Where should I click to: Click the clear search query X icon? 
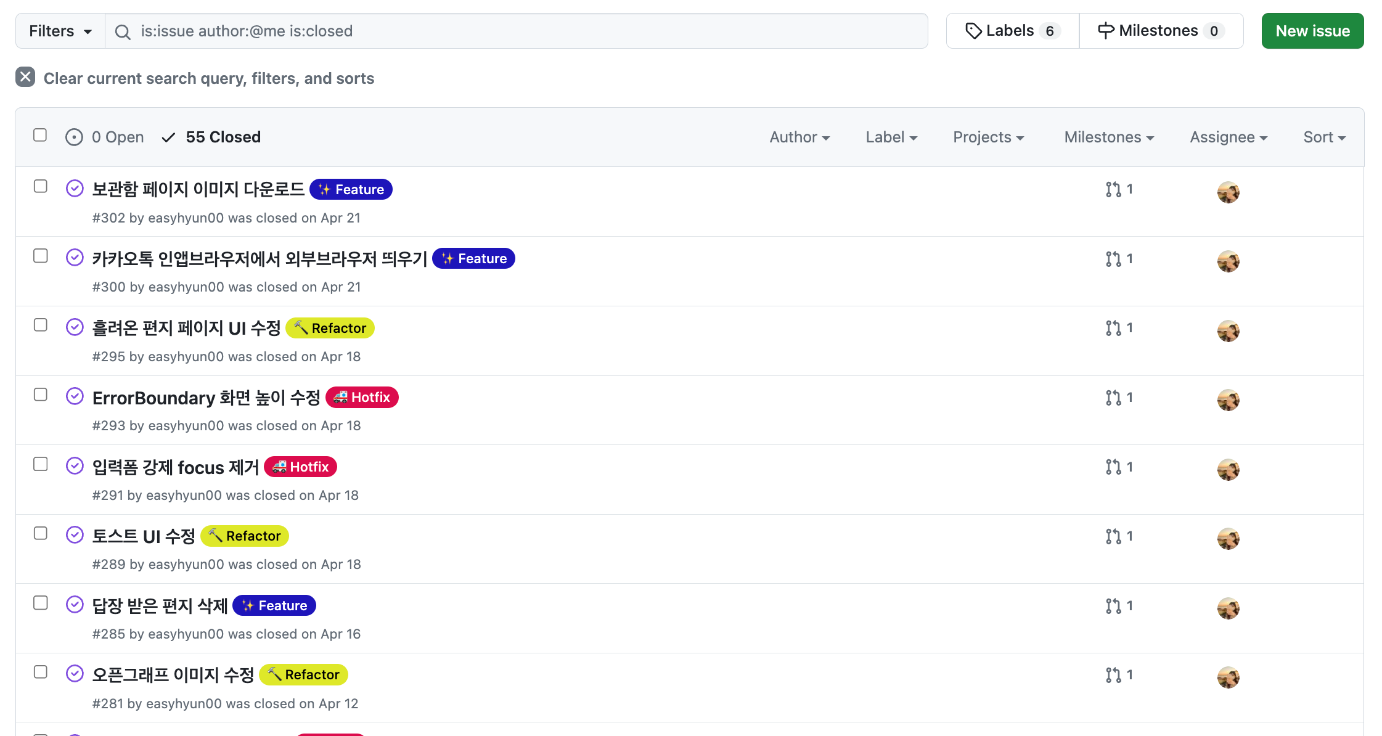tap(25, 77)
